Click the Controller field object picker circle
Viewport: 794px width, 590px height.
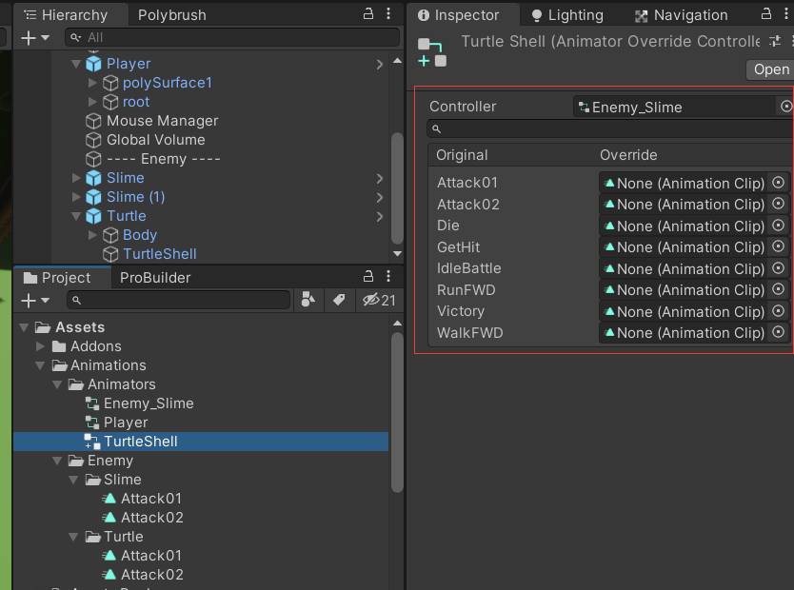click(x=785, y=107)
